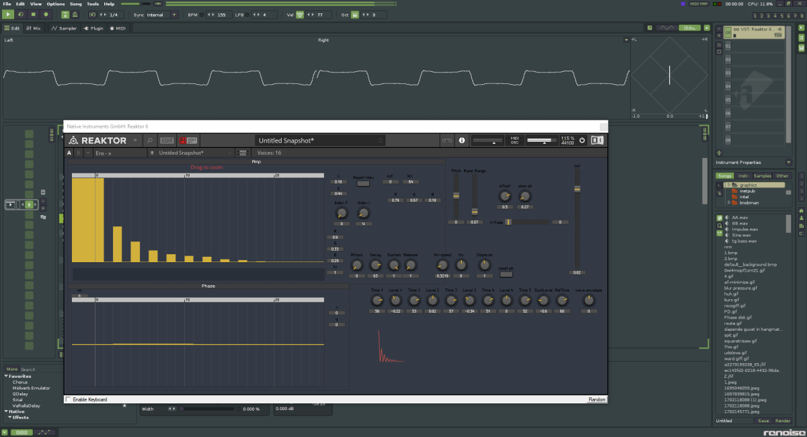Open the Tools menu
807x437 pixels.
(x=93, y=4)
